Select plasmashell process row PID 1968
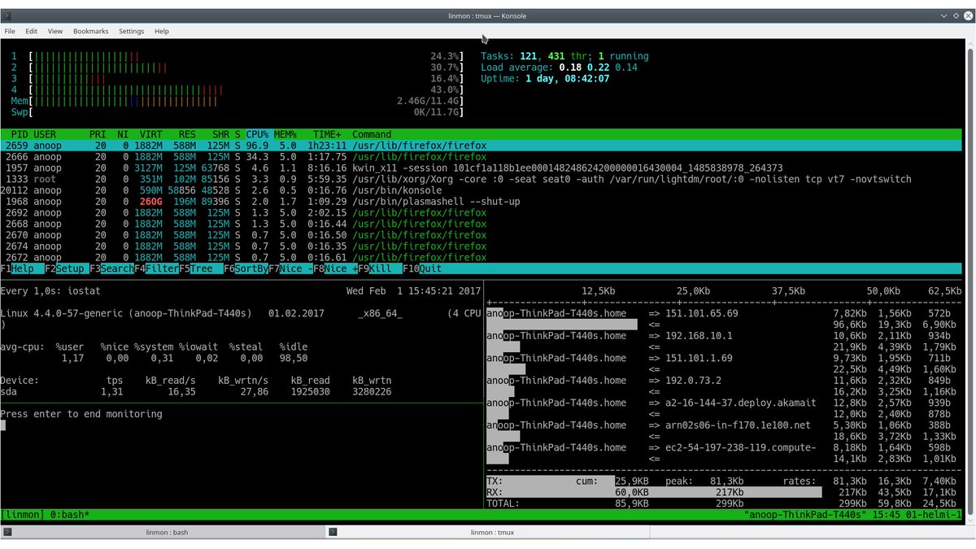The width and height of the screenshot is (976, 549). click(x=481, y=202)
